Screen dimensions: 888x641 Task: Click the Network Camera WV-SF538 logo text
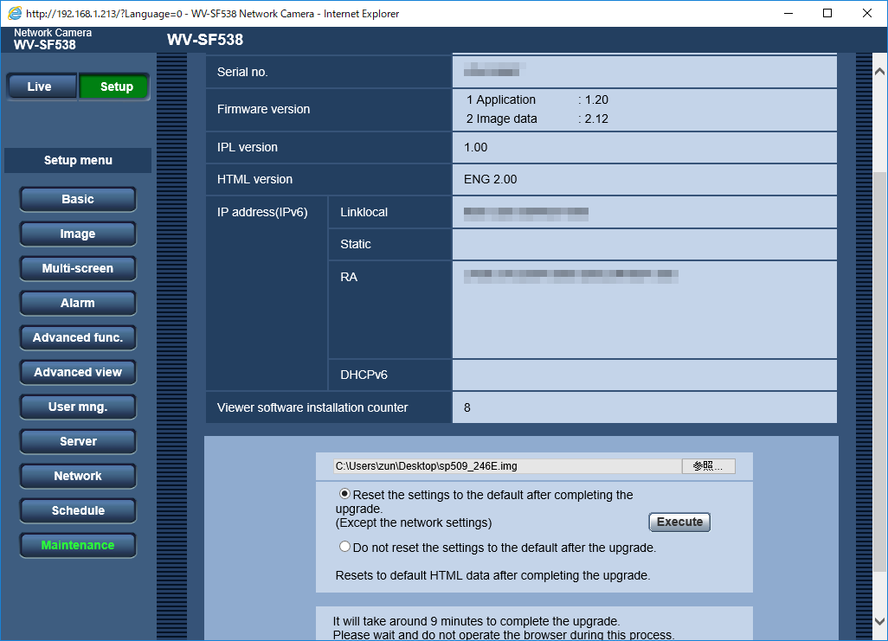(x=53, y=39)
